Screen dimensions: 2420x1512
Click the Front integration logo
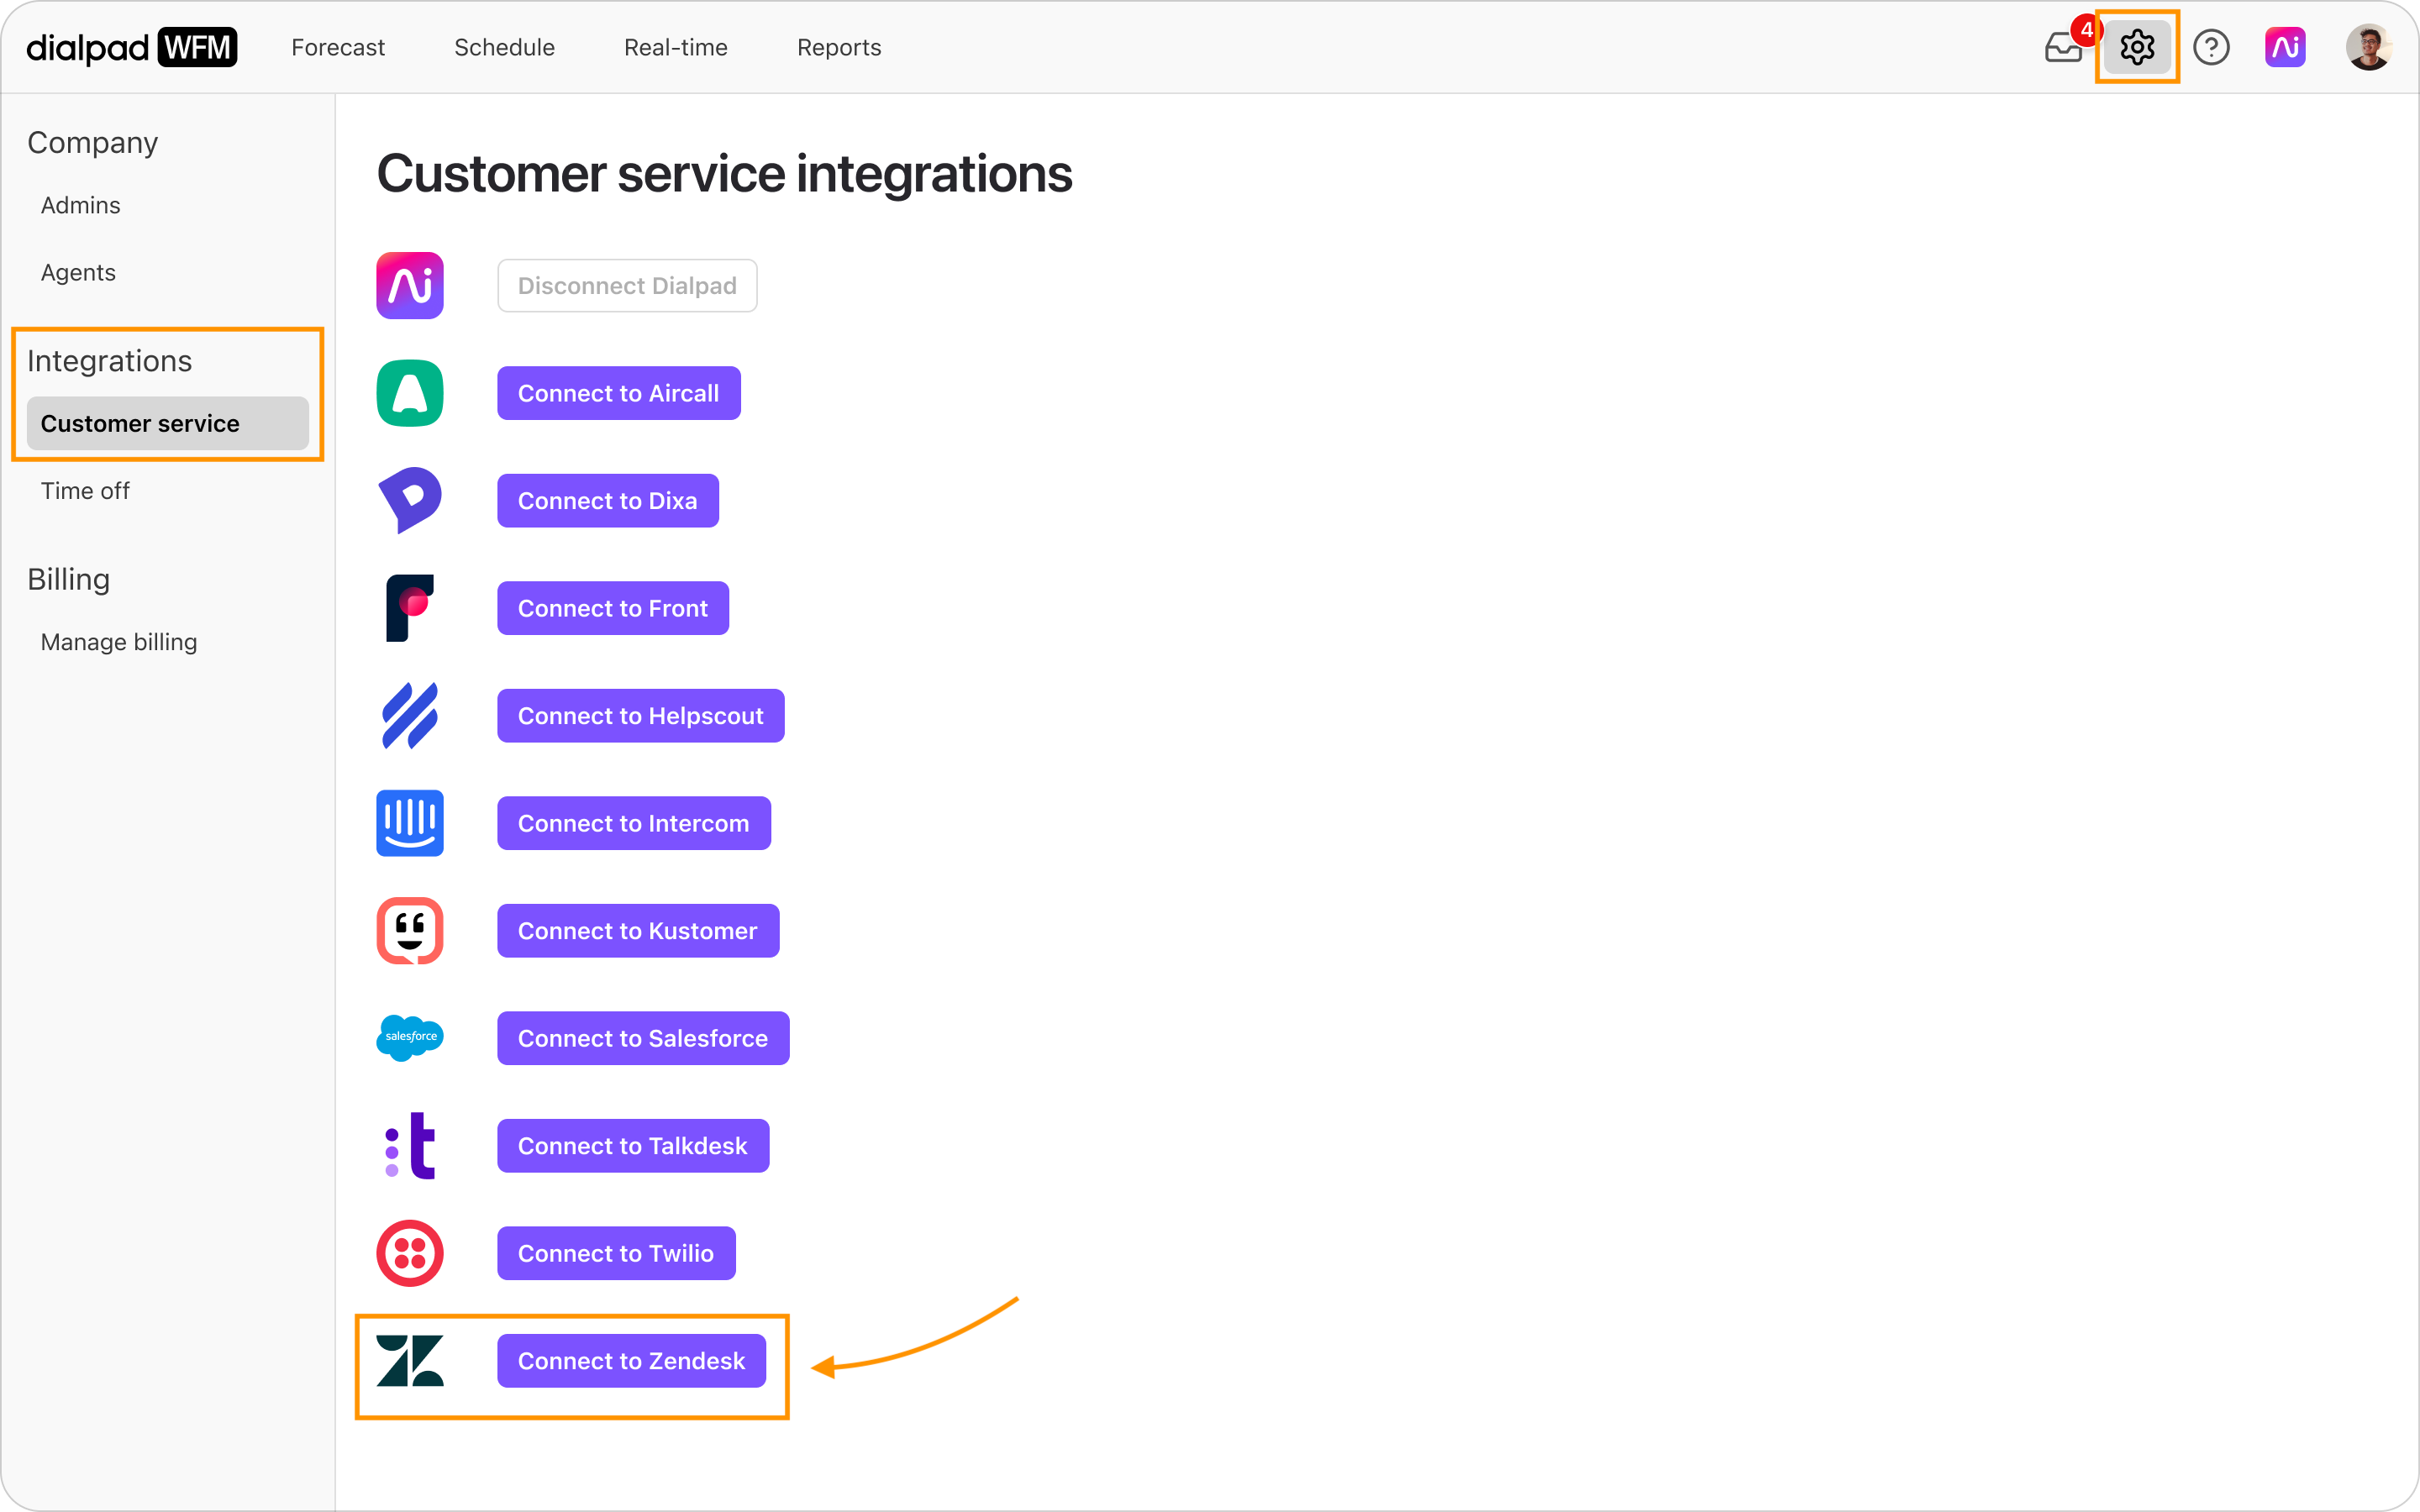coord(410,608)
